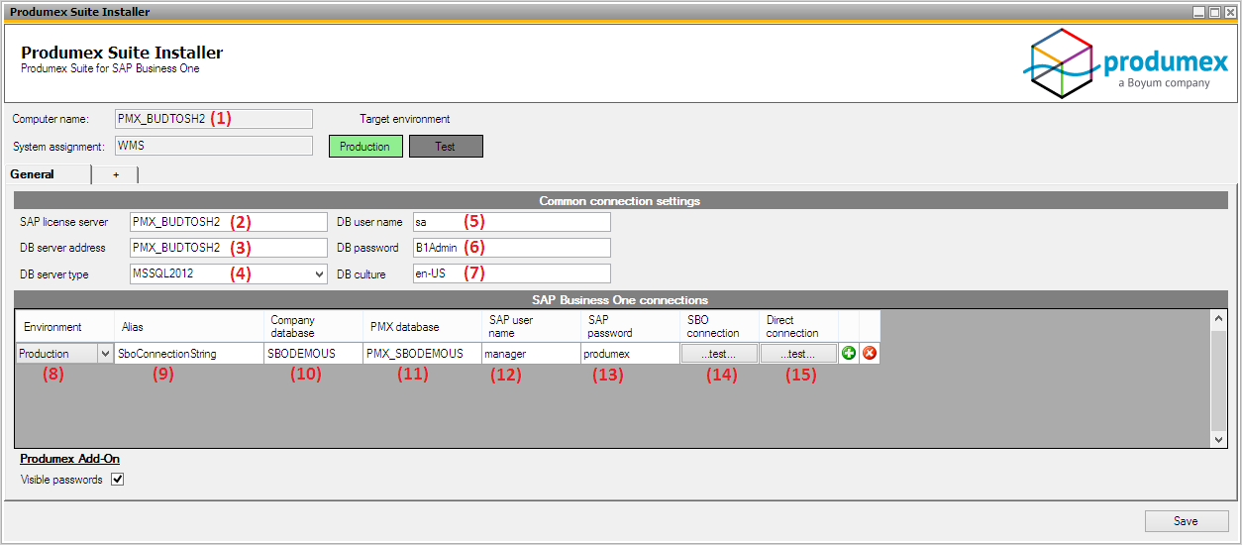
Task: Select the Production target environment
Action: 365,147
